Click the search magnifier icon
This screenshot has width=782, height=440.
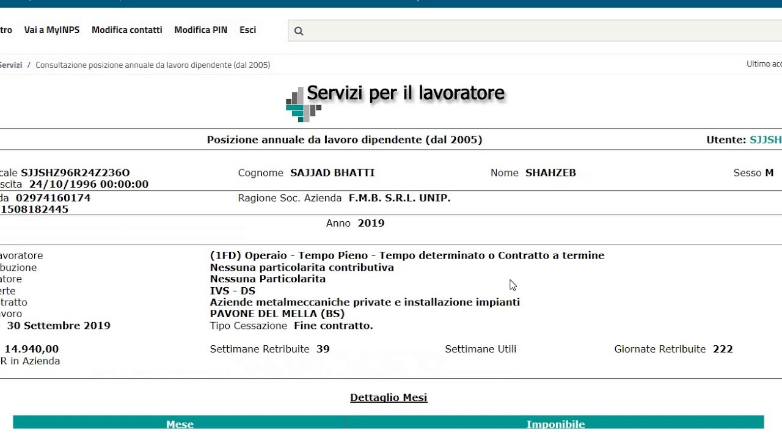[x=299, y=31]
